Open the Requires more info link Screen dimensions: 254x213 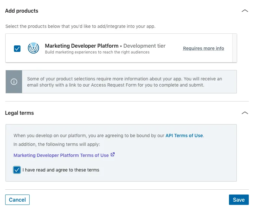pyautogui.click(x=203, y=48)
